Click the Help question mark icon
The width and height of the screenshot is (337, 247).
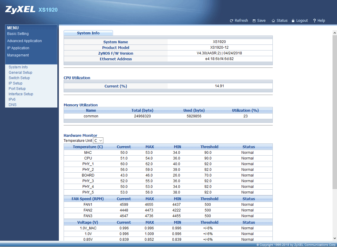(314, 21)
